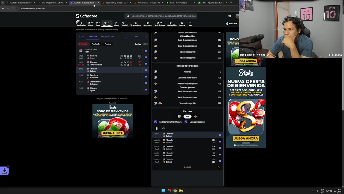Go to next H2H matches page
Viewport: 344px width, 194px height.
pos(219,167)
